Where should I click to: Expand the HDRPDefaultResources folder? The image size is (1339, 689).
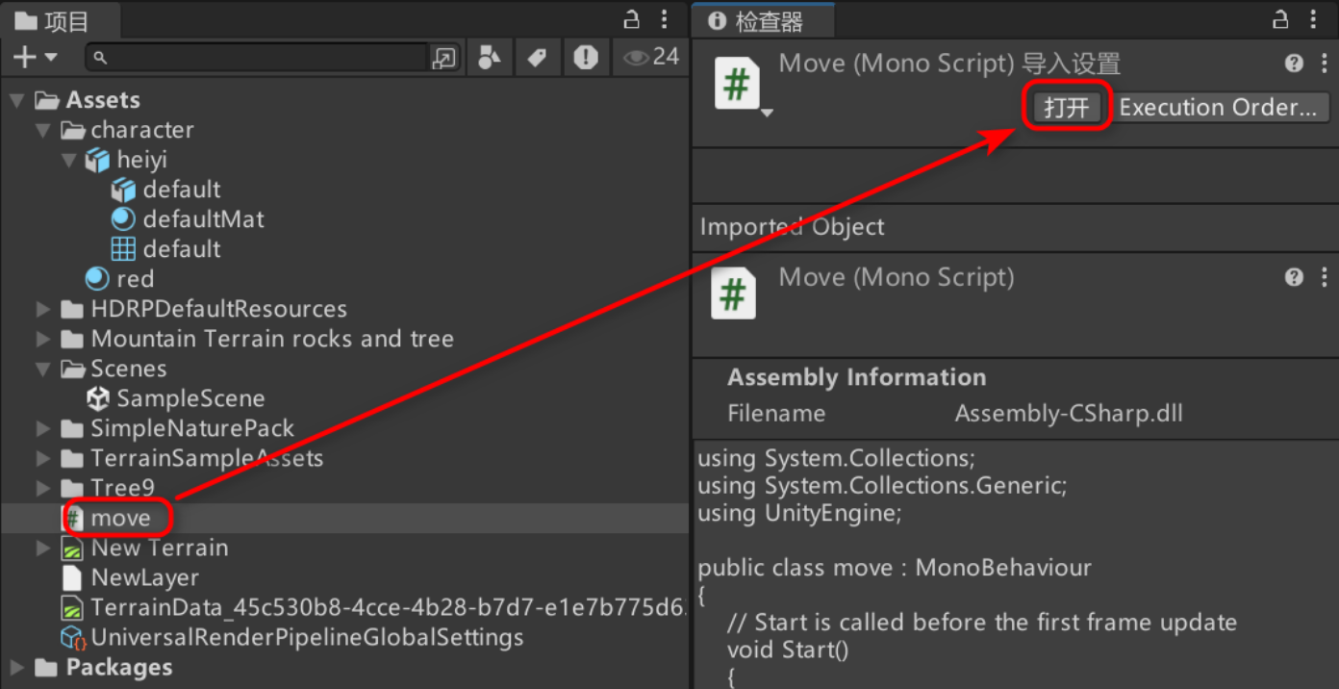pyautogui.click(x=42, y=310)
